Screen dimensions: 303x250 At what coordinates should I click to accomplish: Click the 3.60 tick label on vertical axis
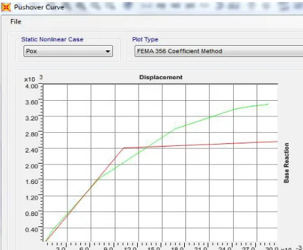coord(32,102)
